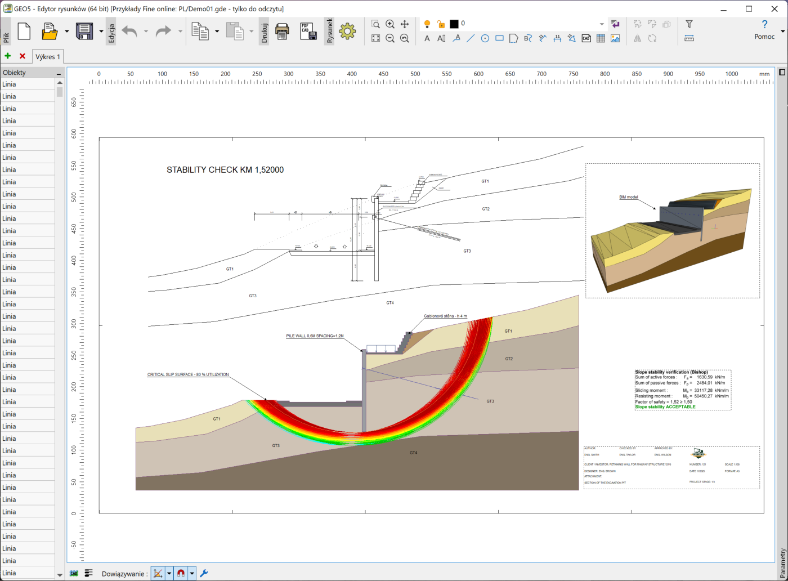The width and height of the screenshot is (788, 581).
Task: Insert a table with the table tool
Action: (601, 38)
